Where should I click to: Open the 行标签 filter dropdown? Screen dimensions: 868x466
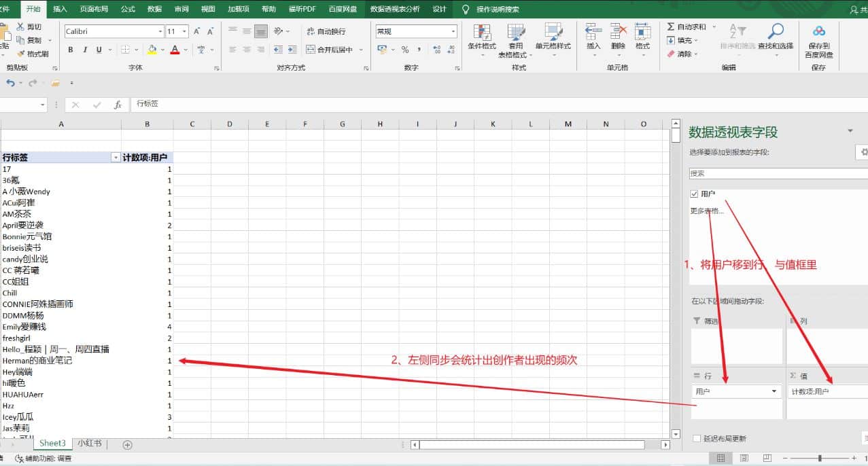pos(116,157)
